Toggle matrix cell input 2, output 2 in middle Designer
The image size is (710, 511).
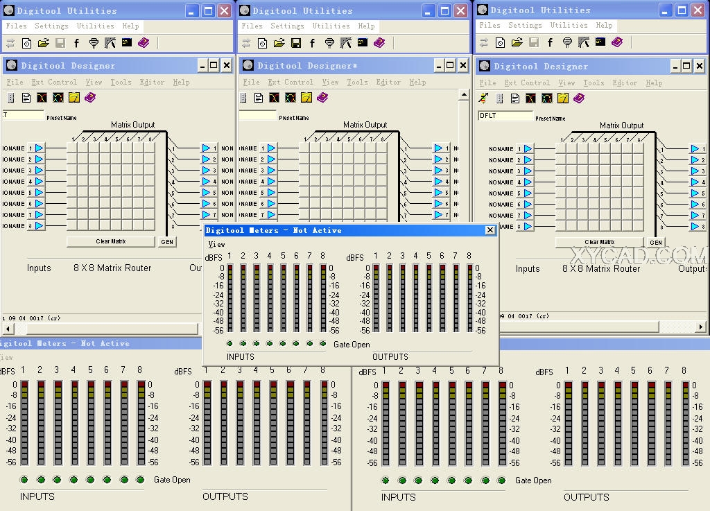click(315, 159)
